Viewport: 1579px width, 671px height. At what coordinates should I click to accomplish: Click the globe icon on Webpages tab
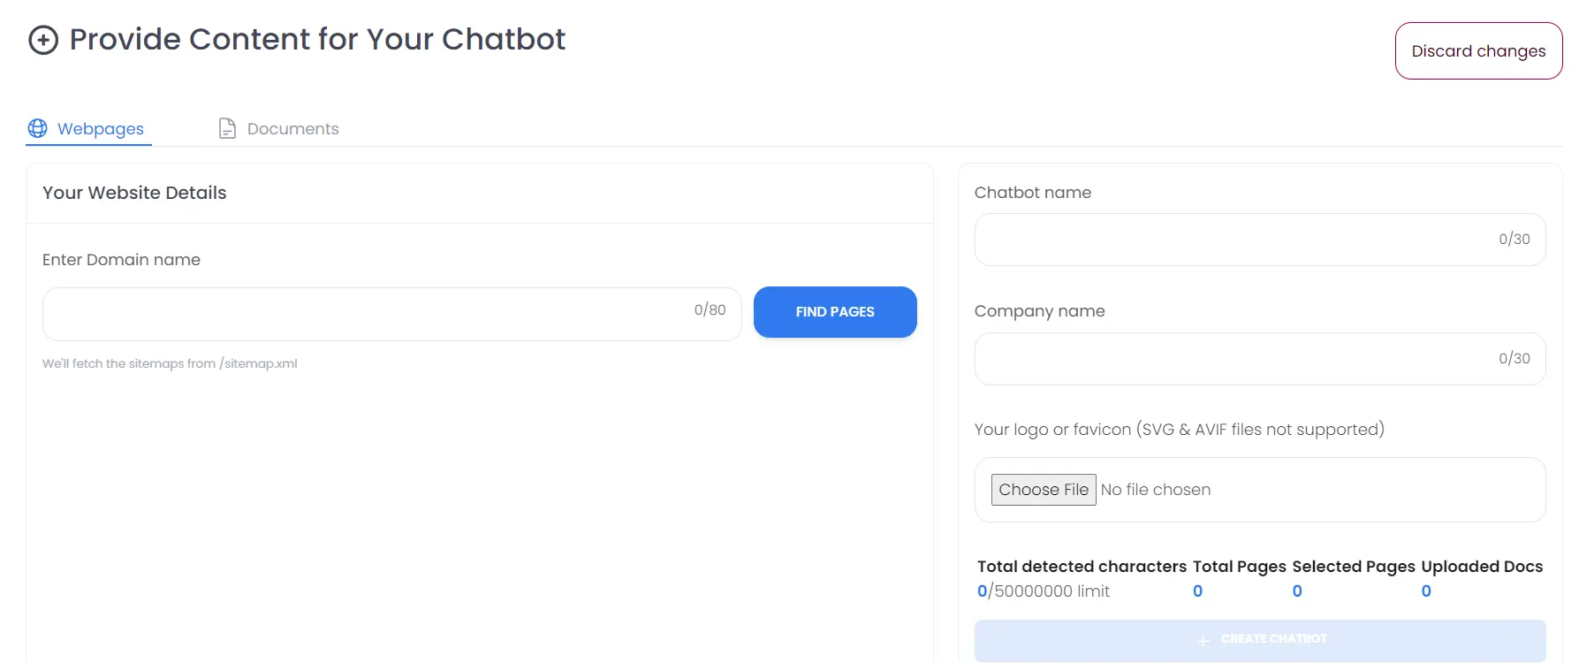click(x=38, y=128)
